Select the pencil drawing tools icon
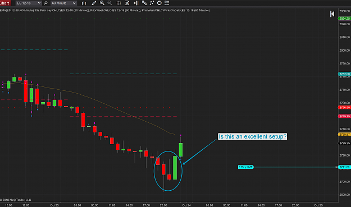 tap(94, 3)
